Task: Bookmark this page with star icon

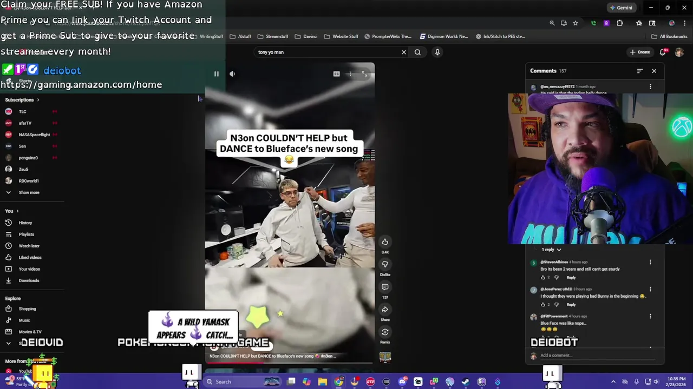Action: click(576, 23)
